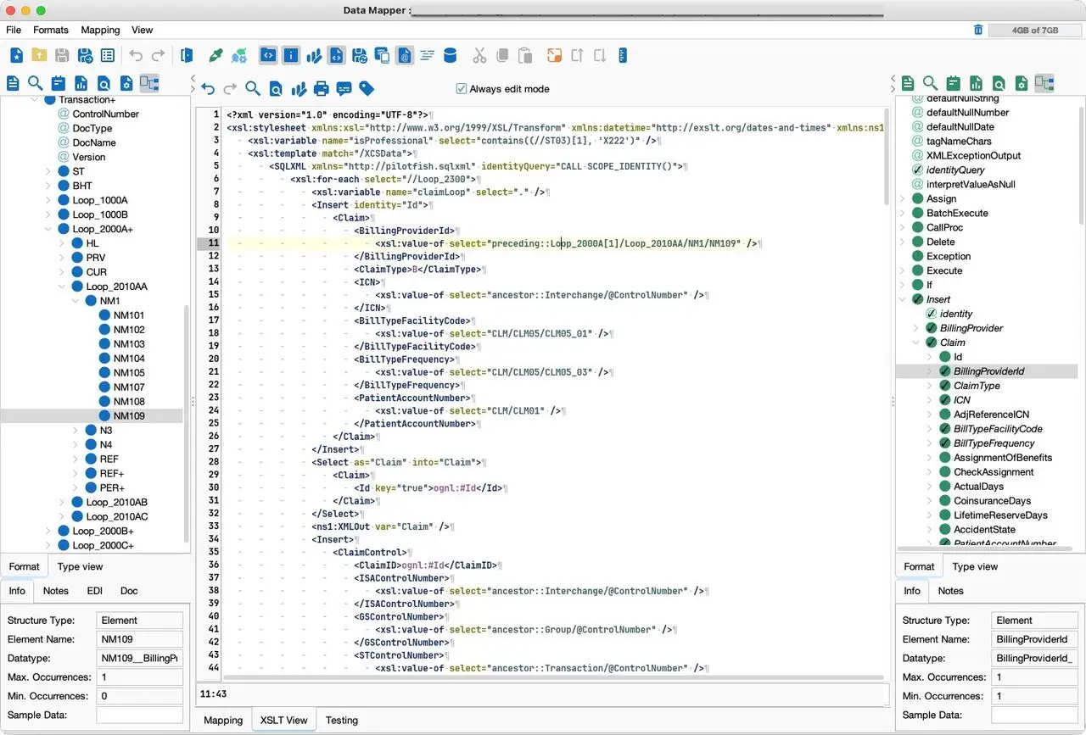
Task: Toggle the @ attribute file button
Action: tap(405, 56)
